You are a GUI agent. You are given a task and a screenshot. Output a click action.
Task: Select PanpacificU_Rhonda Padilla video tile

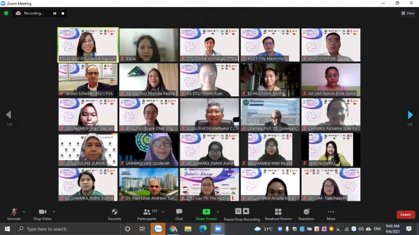pyautogui.click(x=148, y=80)
